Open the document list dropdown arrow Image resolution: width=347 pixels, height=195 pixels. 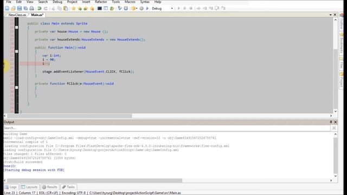pyautogui.click(x=330, y=15)
